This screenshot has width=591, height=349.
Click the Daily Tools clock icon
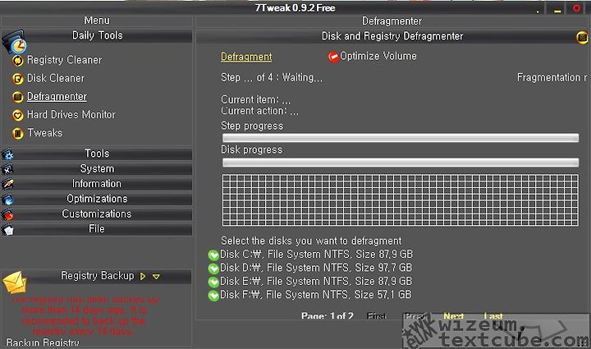click(15, 42)
